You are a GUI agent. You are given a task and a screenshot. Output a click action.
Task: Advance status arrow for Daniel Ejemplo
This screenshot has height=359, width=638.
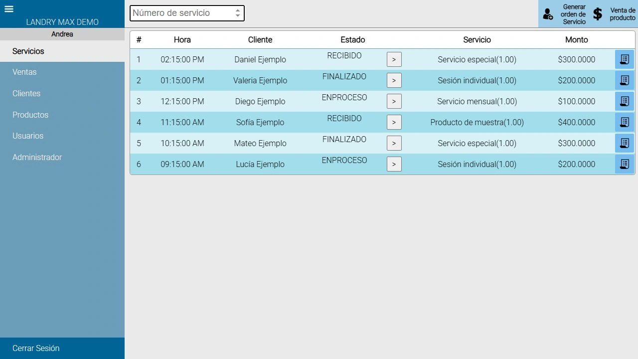pyautogui.click(x=394, y=59)
